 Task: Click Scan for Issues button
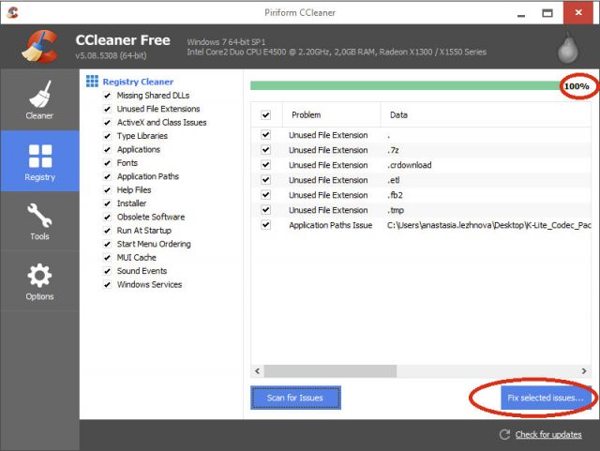coord(296,398)
